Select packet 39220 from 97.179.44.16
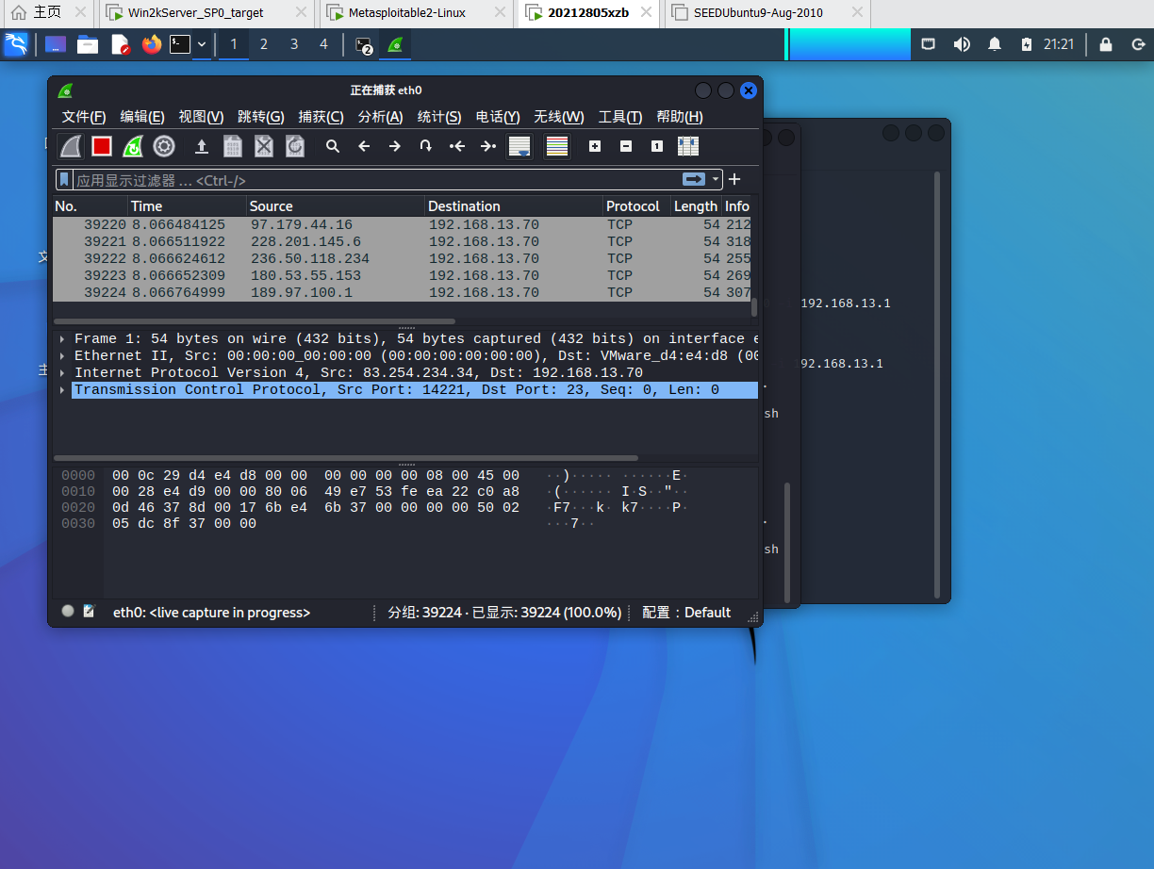1154x869 pixels. (x=402, y=224)
